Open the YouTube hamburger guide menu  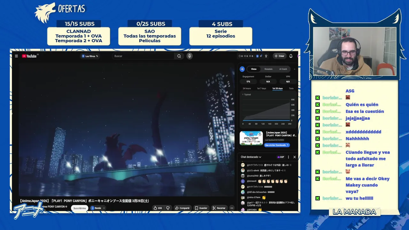coord(16,56)
